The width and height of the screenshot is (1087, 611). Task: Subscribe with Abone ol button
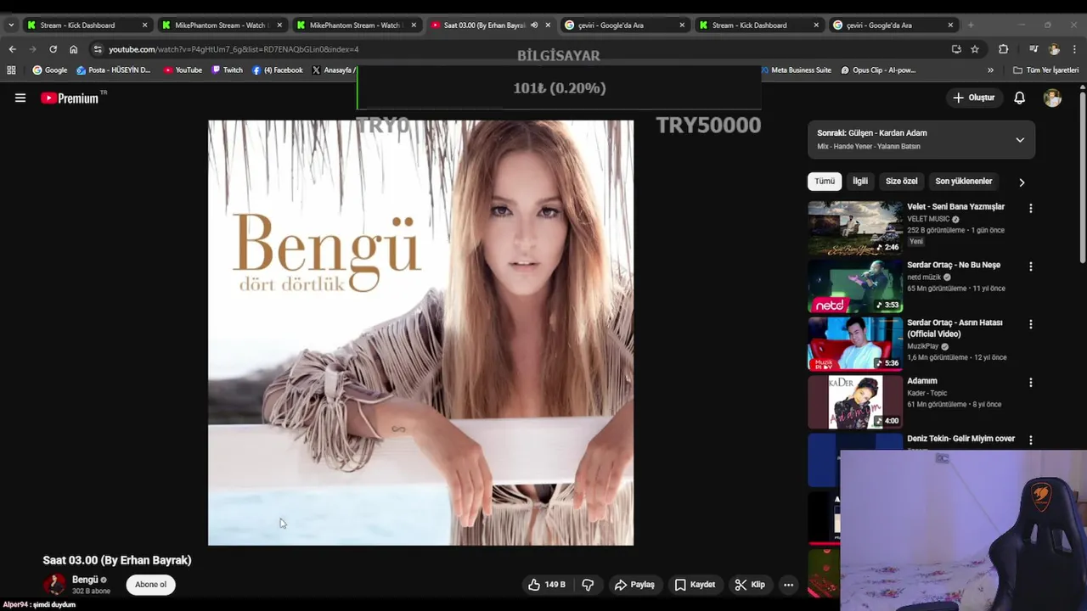pyautogui.click(x=151, y=585)
